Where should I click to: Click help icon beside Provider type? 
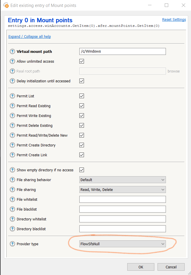[x=12, y=244]
